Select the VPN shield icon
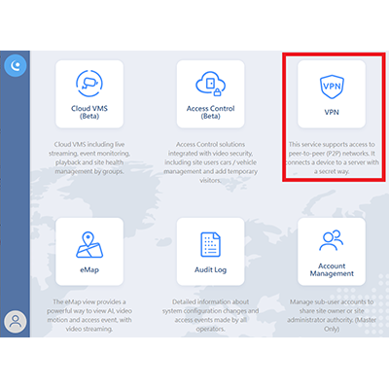This screenshot has width=389, height=389. [x=332, y=87]
